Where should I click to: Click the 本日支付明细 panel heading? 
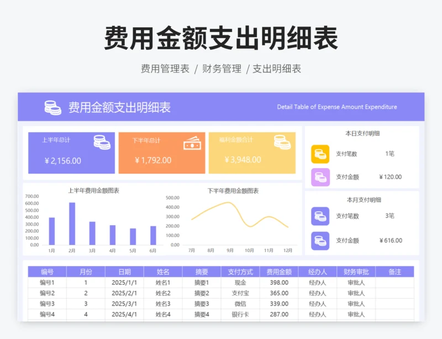[x=362, y=133]
